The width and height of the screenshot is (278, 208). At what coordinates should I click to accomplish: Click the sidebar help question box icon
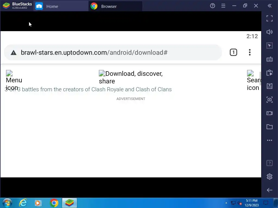pyautogui.click(x=270, y=163)
